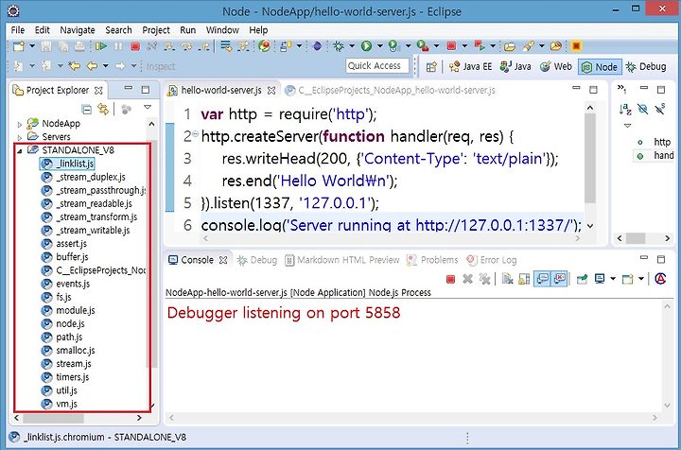This screenshot has width=681, height=450.
Task: Click the orange square icon at toolbar end
Action: pos(576,46)
